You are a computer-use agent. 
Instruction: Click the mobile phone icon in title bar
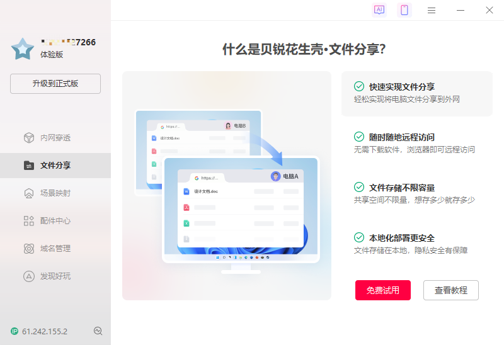(404, 10)
